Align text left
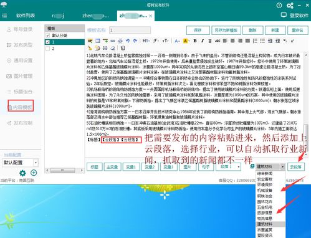The height and width of the screenshot is (238, 311). point(225,41)
